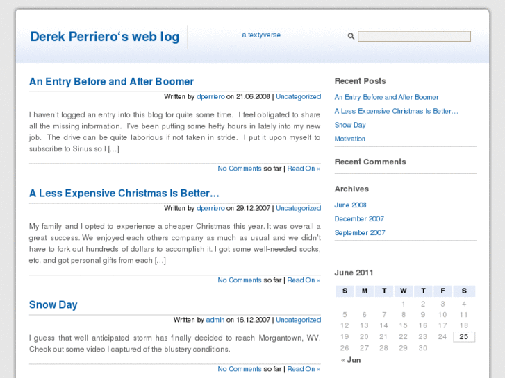
Task: Click "Read On »" under Snow Day post
Action: 304,369
